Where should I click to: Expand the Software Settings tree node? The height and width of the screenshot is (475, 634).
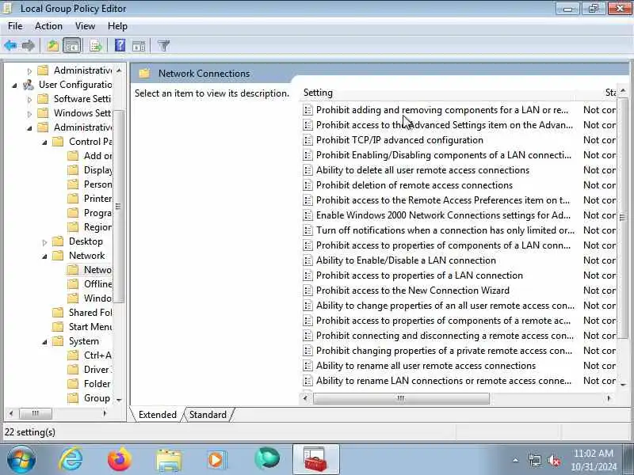click(x=29, y=100)
